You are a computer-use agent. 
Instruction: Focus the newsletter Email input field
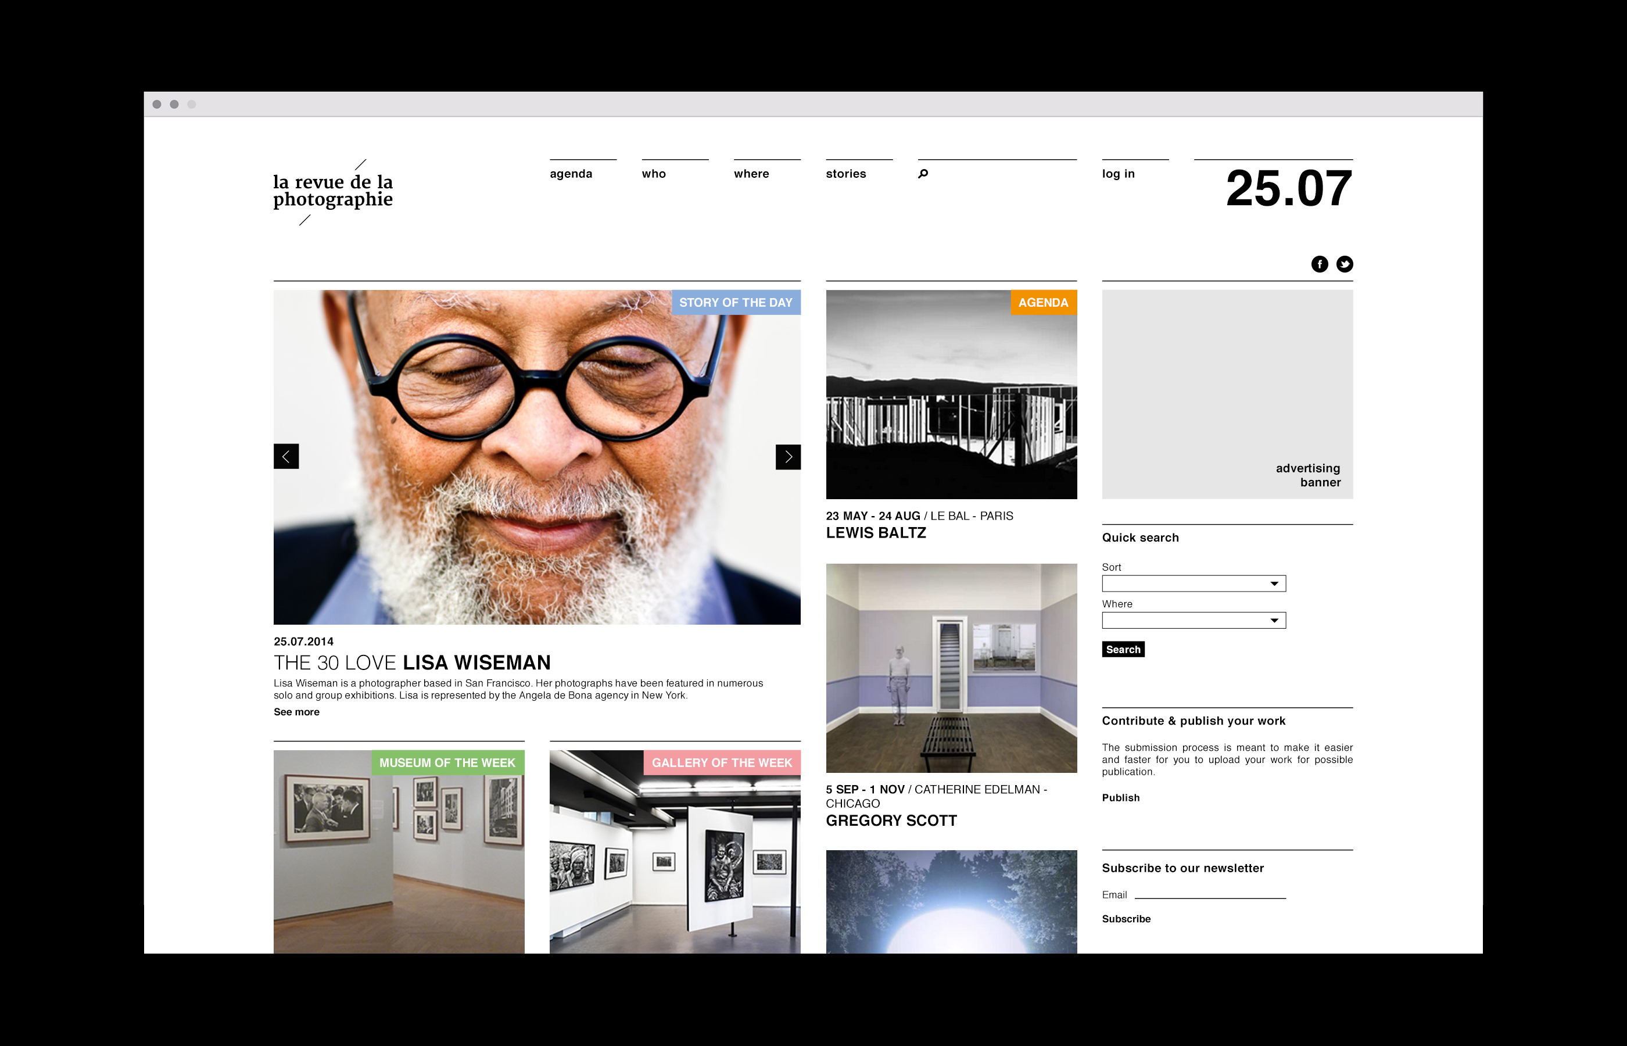(1209, 893)
